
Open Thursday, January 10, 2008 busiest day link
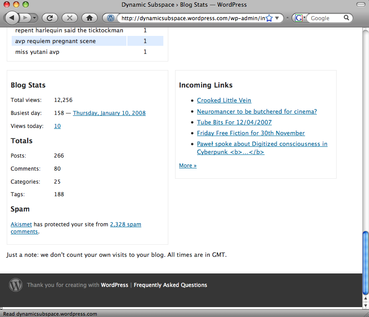click(109, 113)
